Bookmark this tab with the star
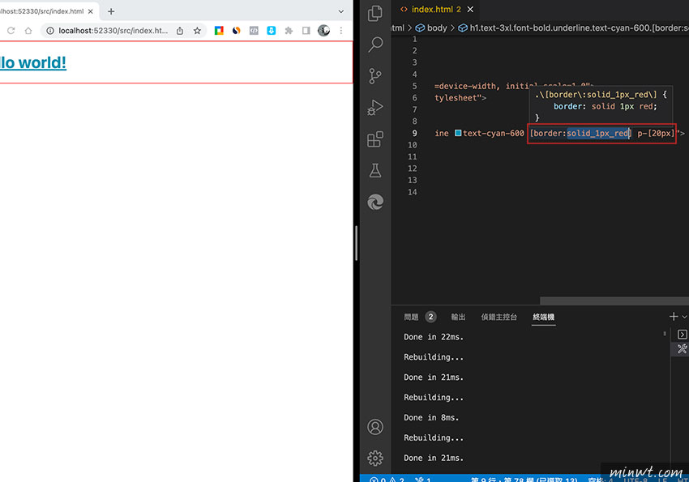 [197, 31]
